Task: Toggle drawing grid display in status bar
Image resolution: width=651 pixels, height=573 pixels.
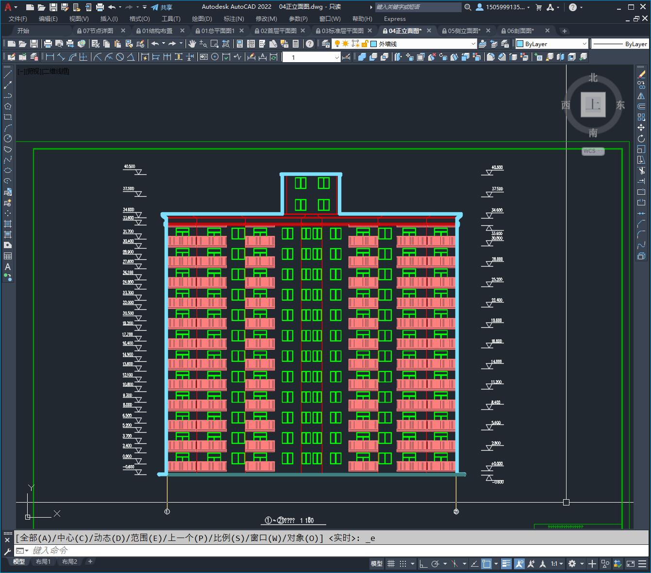Action: (391, 564)
